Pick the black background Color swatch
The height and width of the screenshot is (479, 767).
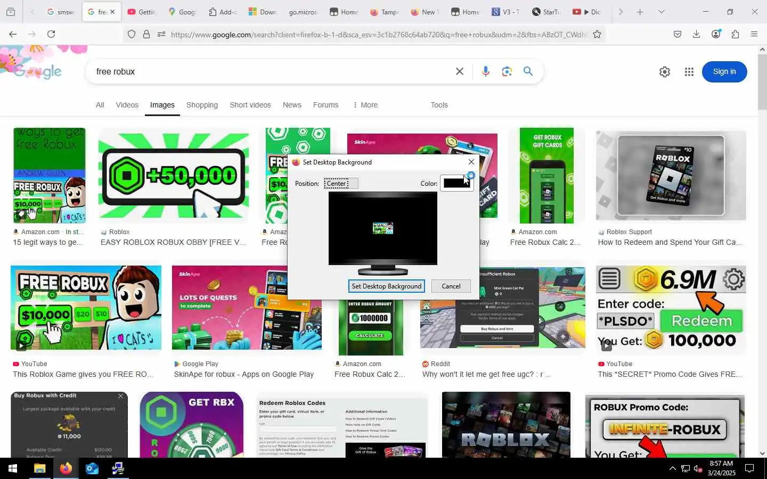click(456, 183)
